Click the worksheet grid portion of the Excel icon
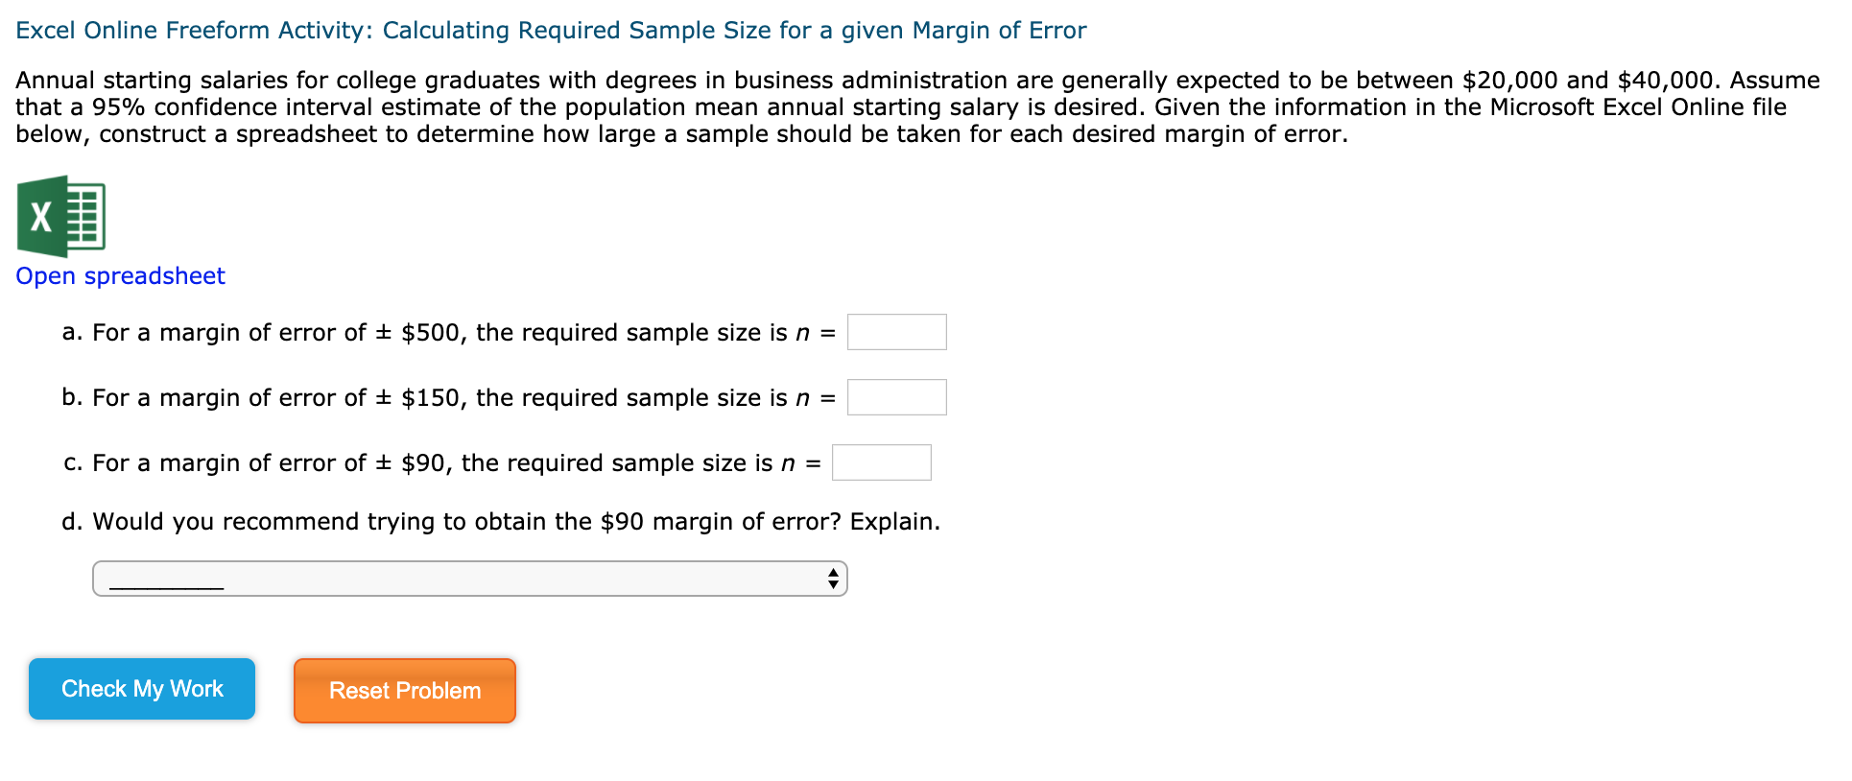Viewport: 1852px width, 781px height. click(x=84, y=219)
